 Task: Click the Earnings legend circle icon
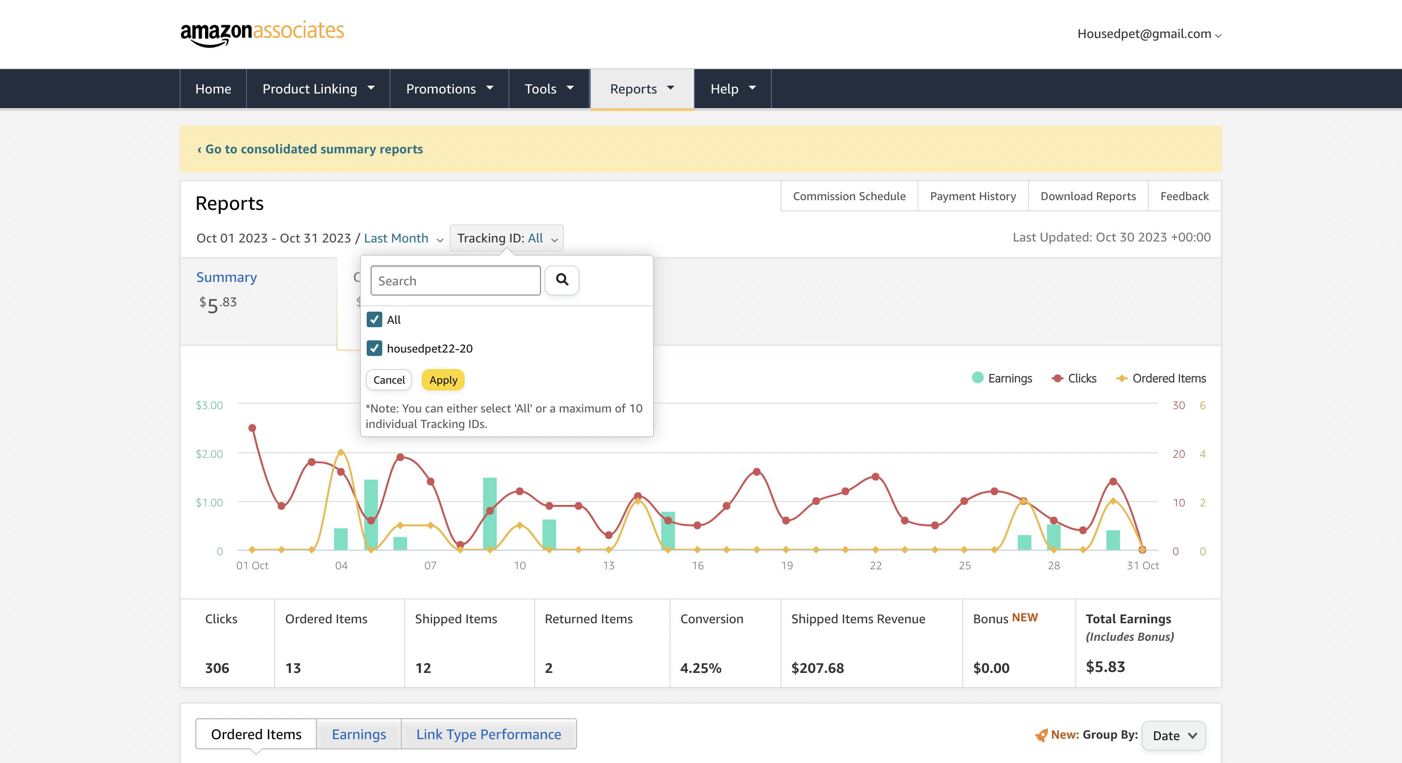coord(977,378)
